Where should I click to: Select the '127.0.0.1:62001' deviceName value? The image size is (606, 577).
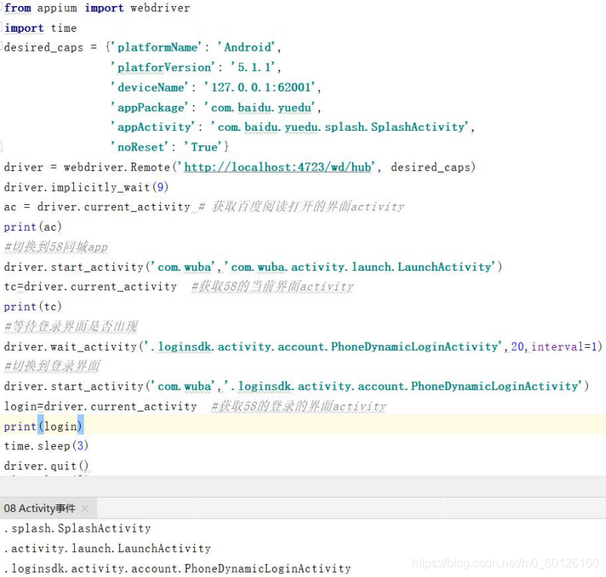(x=261, y=87)
